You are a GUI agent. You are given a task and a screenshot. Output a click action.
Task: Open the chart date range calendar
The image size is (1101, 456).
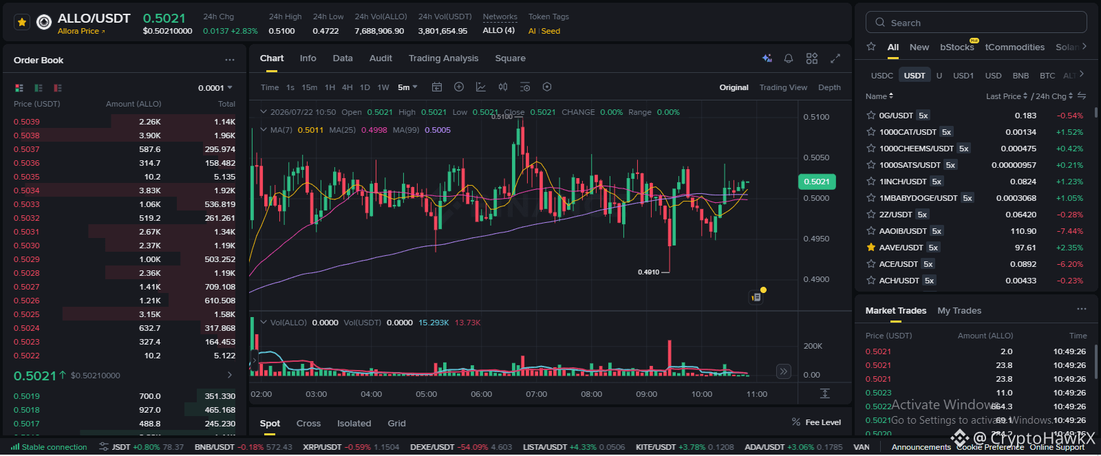click(436, 87)
